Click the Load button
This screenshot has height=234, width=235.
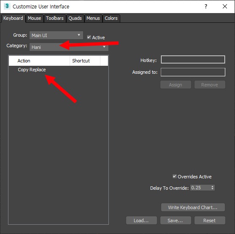(141, 221)
